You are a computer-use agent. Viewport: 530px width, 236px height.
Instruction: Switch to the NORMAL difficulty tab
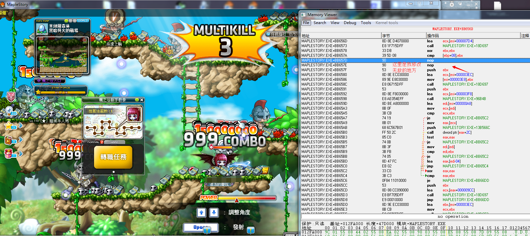(93, 142)
